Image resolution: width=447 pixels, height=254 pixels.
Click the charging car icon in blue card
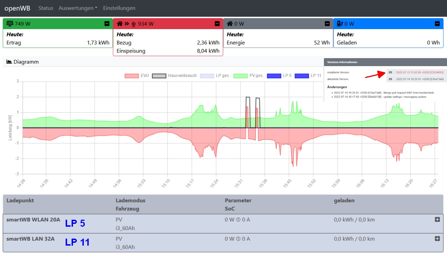[x=340, y=24]
